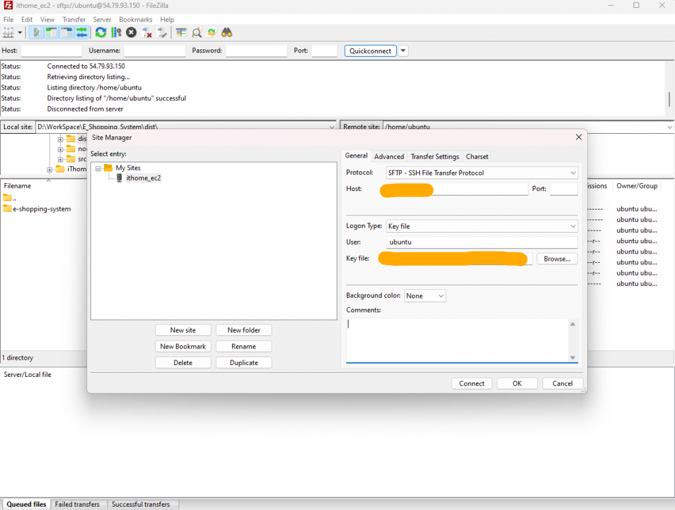Open the File menu
Viewport: 675px width, 510px height.
tap(8, 19)
